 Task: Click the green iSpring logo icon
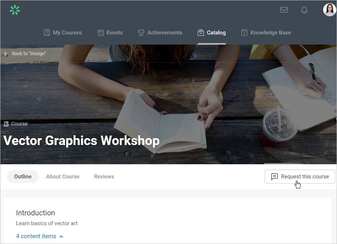(x=15, y=10)
